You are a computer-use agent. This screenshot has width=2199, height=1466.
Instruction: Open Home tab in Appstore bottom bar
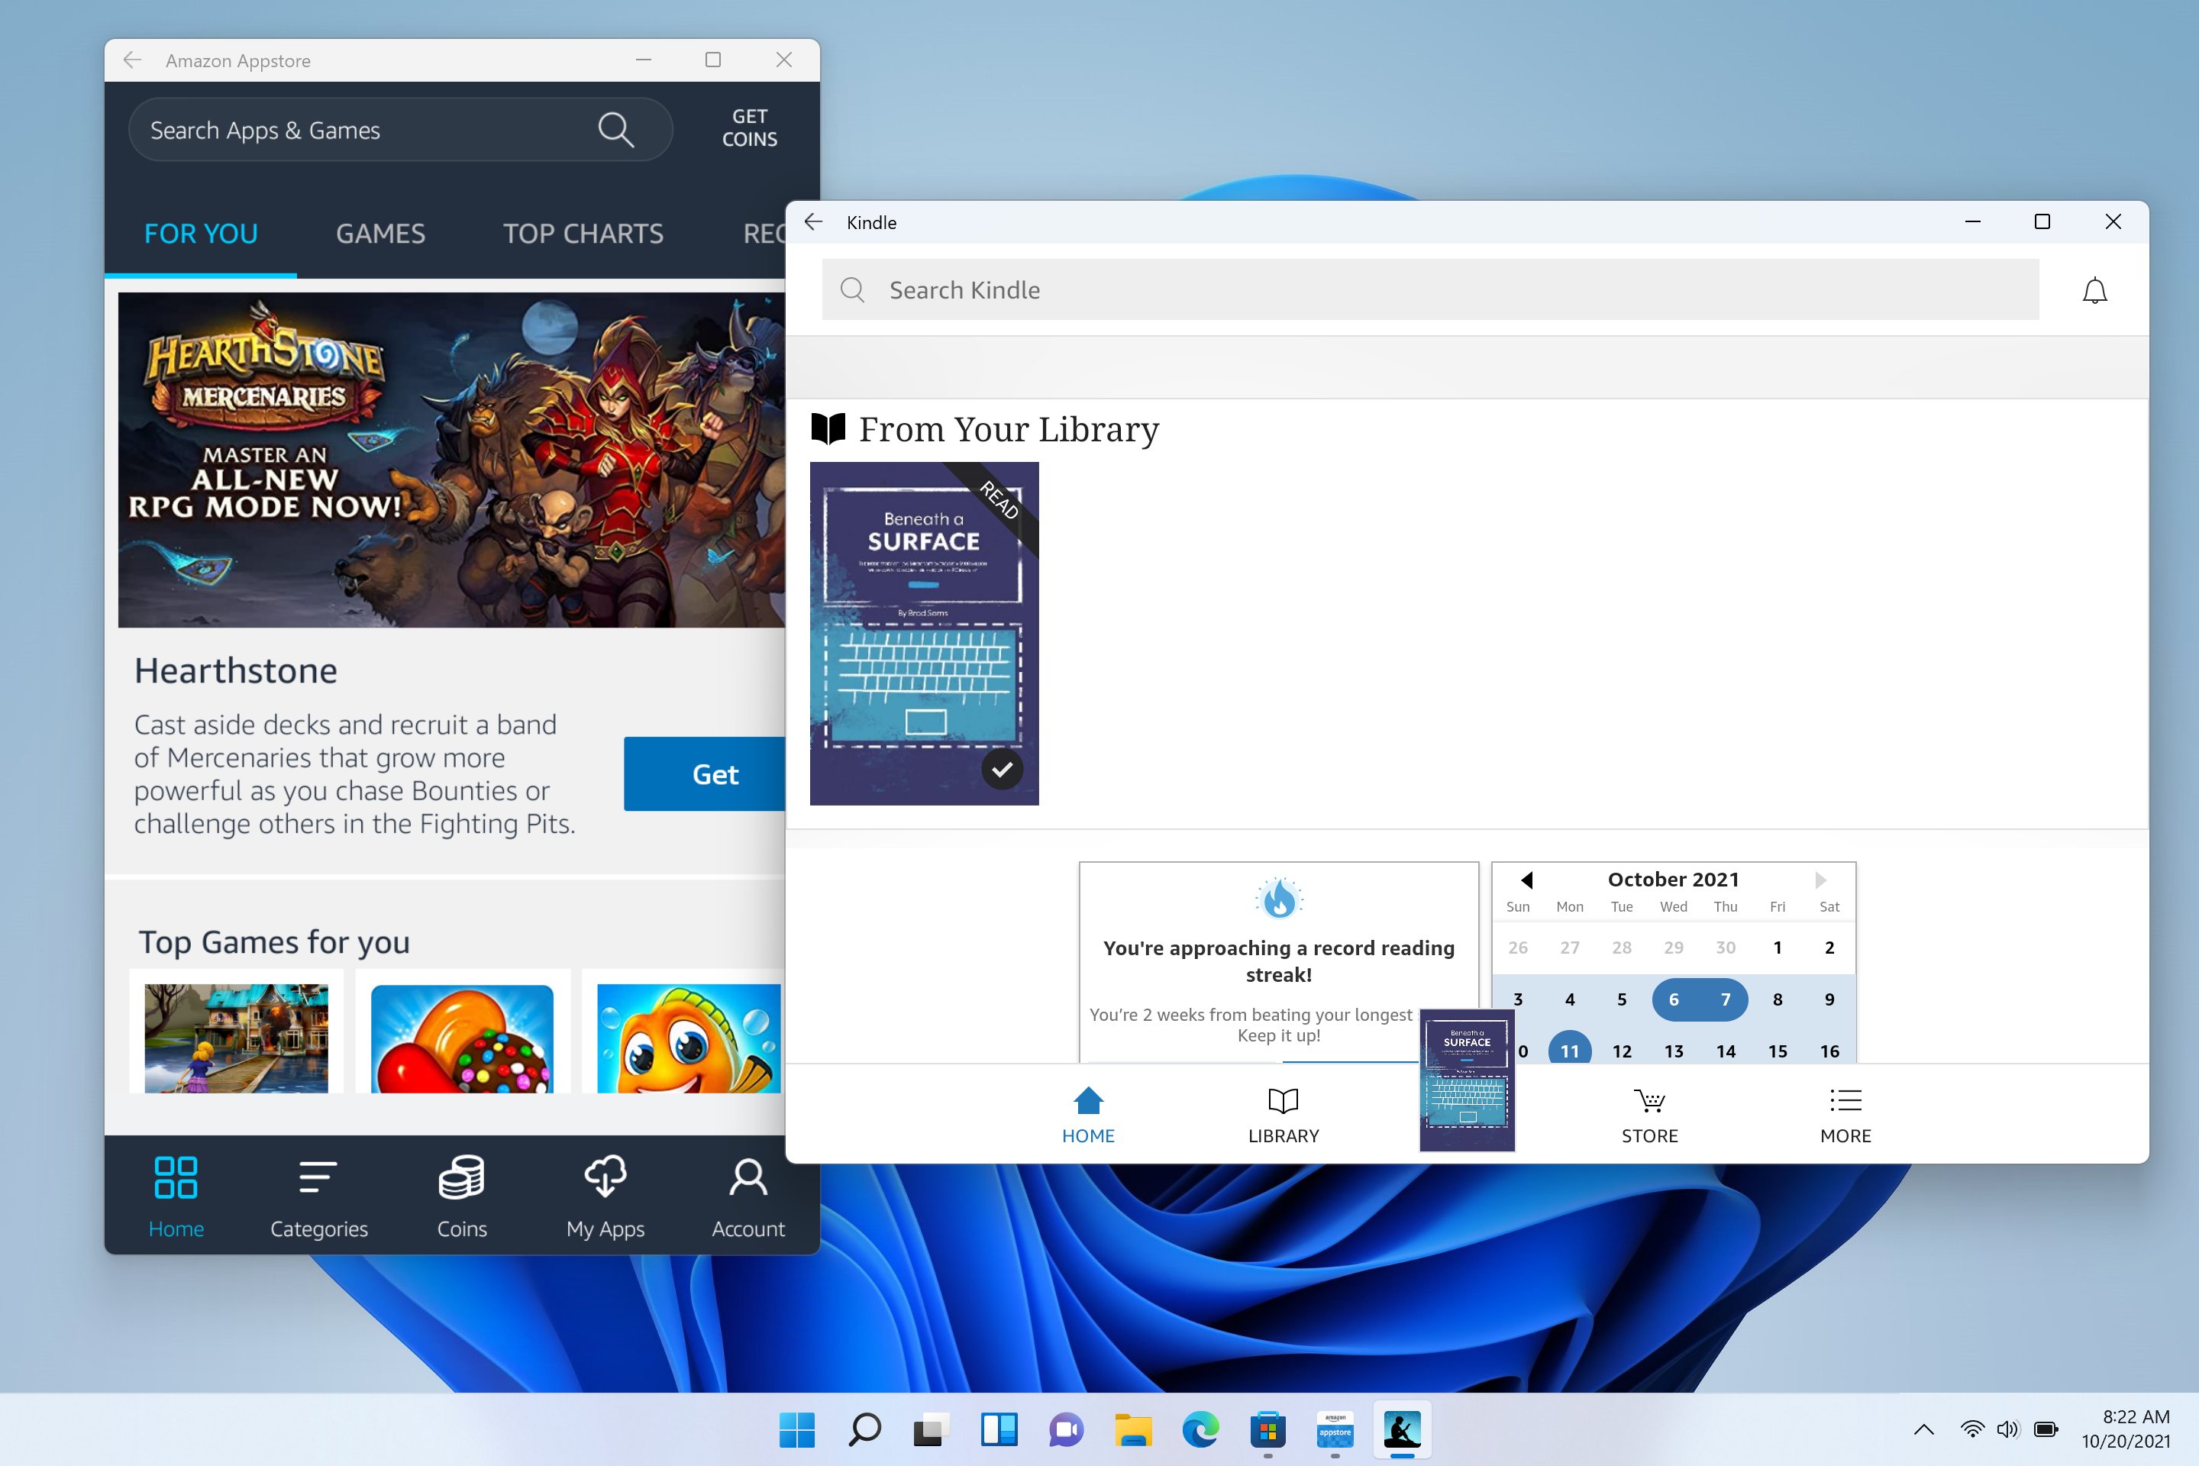[176, 1196]
